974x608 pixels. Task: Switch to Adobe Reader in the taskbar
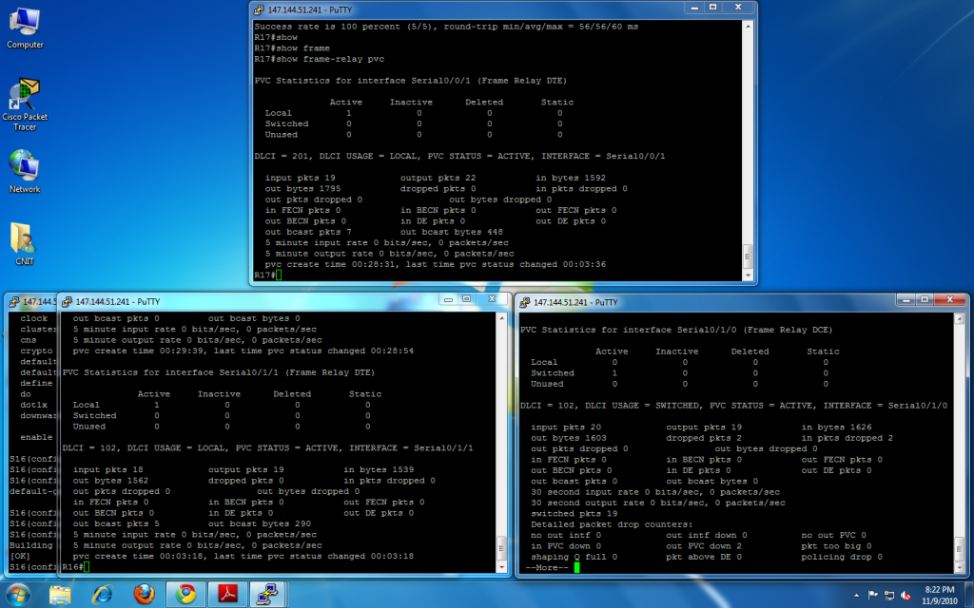[228, 595]
